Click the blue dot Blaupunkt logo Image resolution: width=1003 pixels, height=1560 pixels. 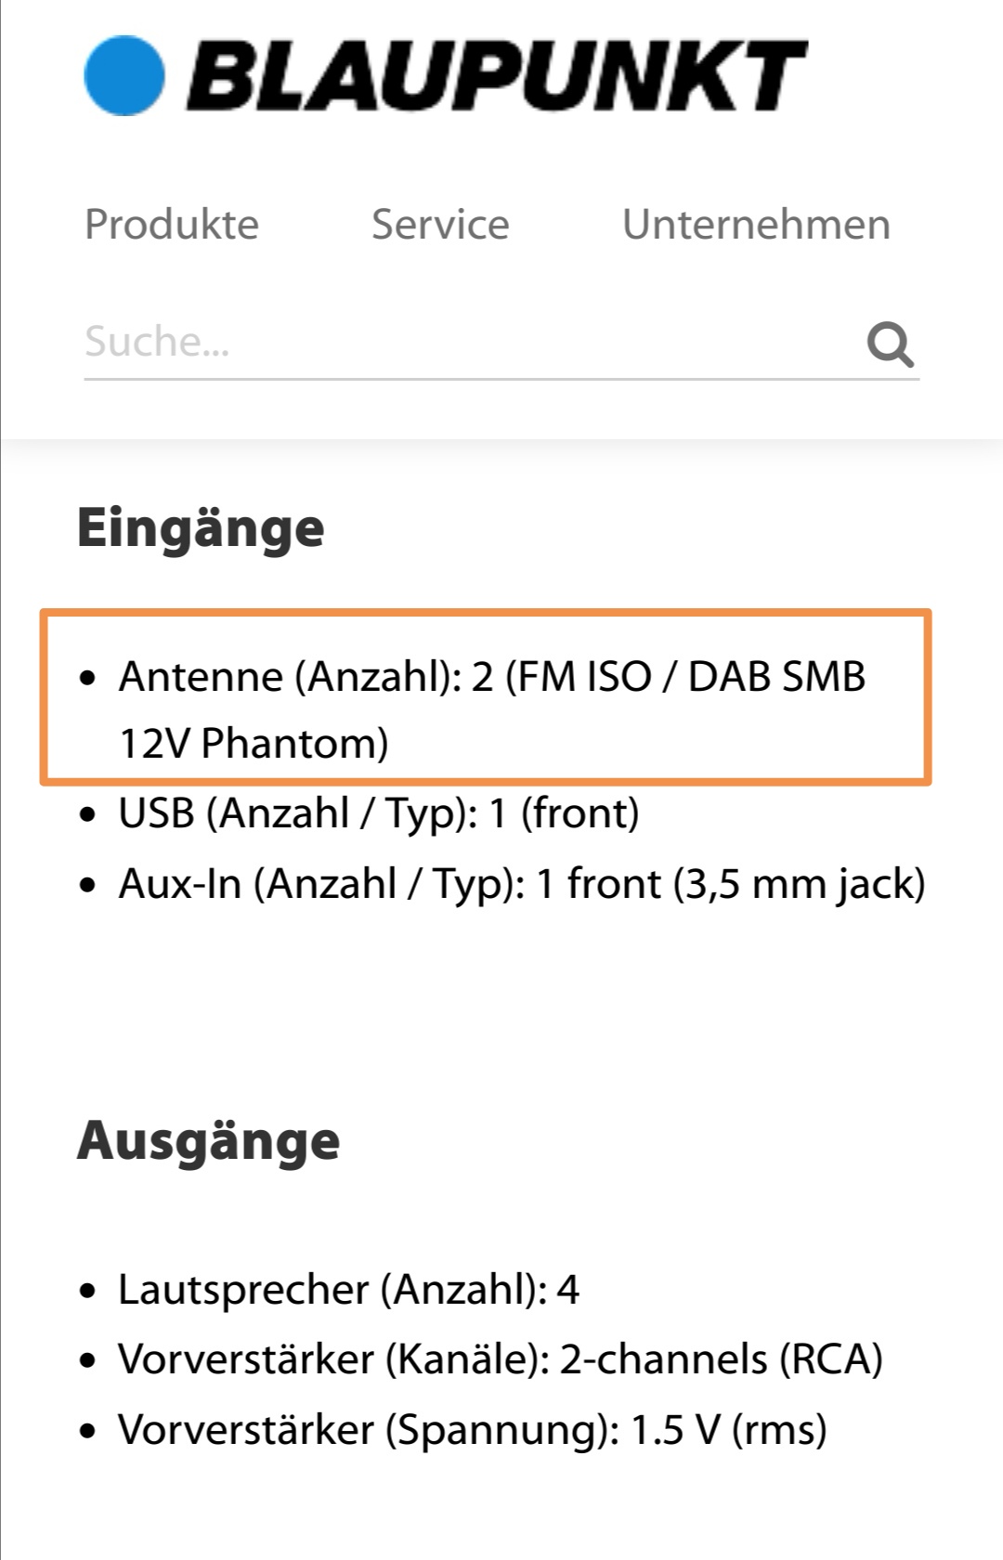(124, 76)
